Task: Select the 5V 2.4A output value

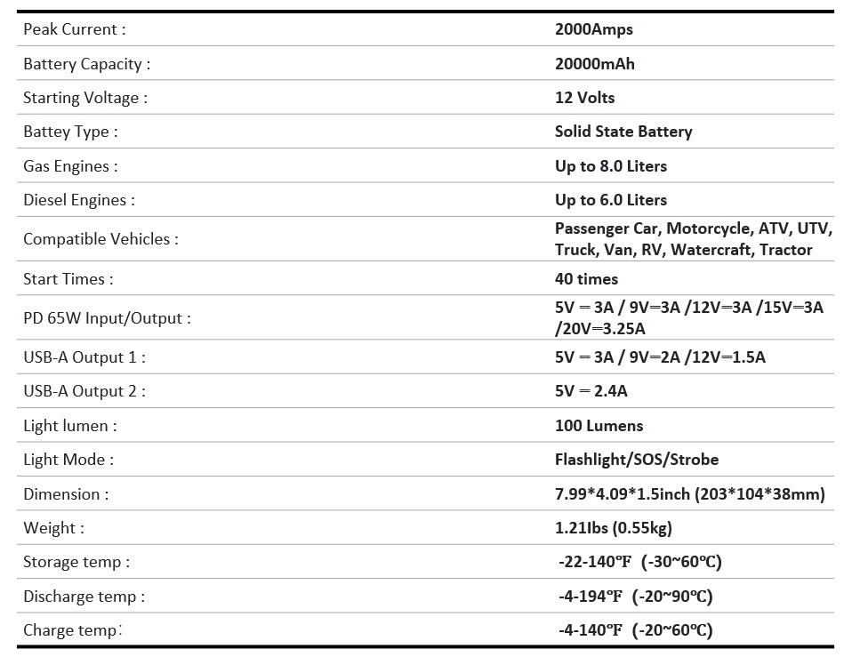Action: point(591,391)
